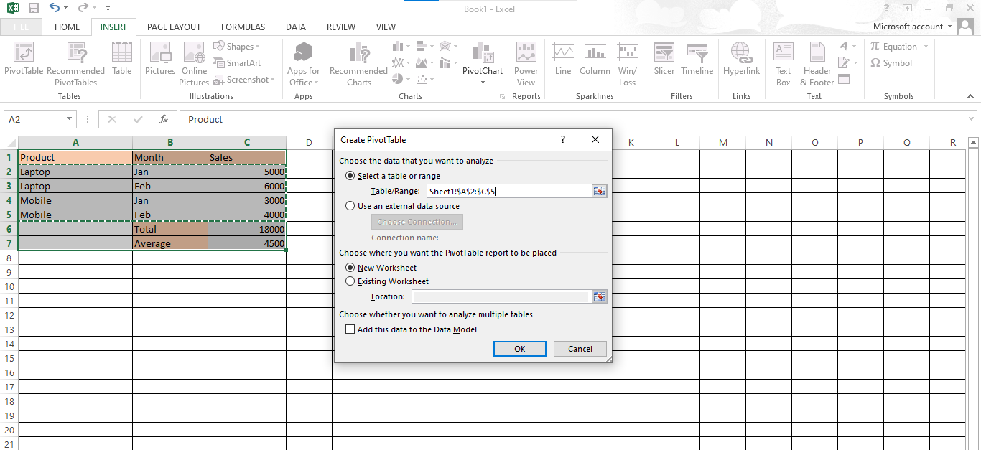Open the PAGE LAYOUT tab
Screen dimensions: 981x450
174,27
